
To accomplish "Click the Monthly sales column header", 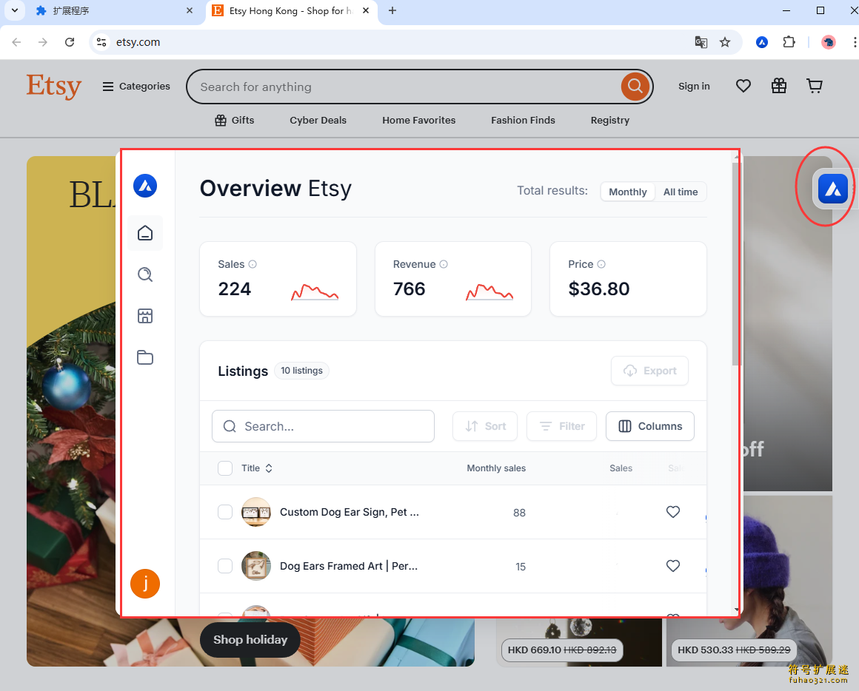I will click(496, 468).
